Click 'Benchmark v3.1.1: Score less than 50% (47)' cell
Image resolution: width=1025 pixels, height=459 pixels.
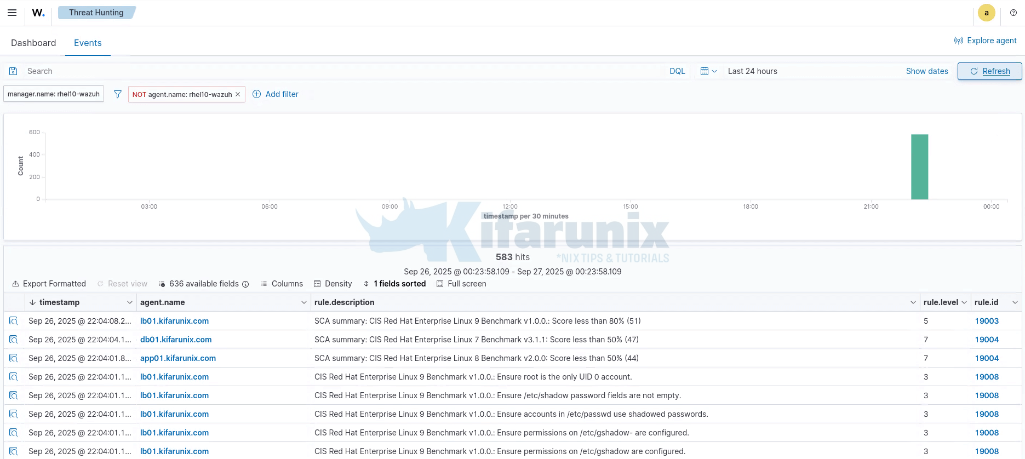[x=615, y=340]
